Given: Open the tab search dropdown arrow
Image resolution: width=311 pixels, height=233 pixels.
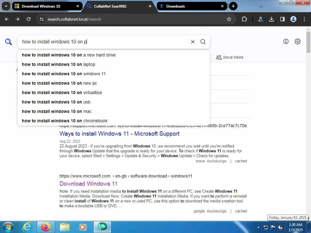Looking at the screenshot, I should pos(6,6).
